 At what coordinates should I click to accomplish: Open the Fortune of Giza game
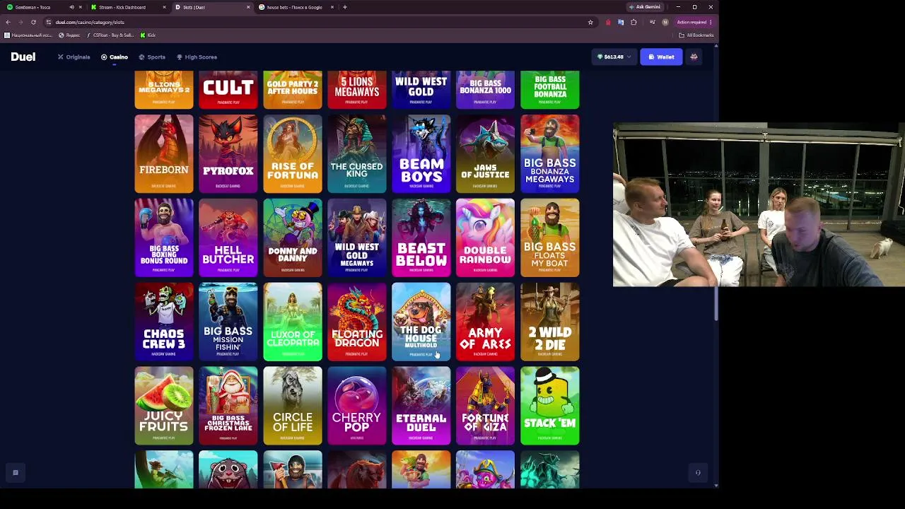point(486,406)
